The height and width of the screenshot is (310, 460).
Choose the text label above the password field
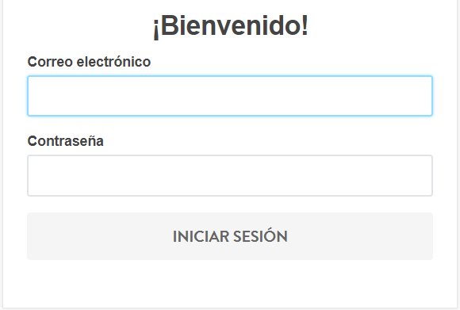(x=65, y=141)
